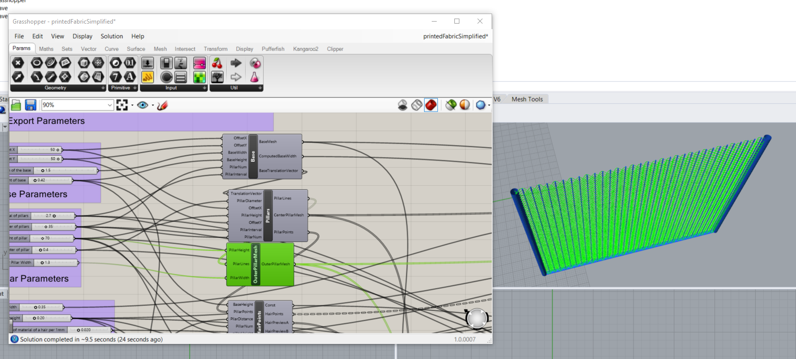Switch to the Pufferfish tab

pos(273,49)
